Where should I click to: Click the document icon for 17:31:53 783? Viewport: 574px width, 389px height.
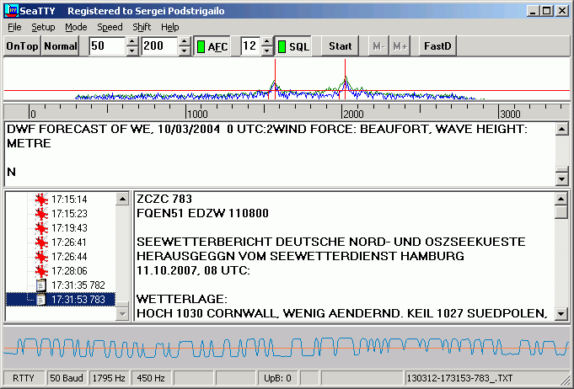point(40,300)
